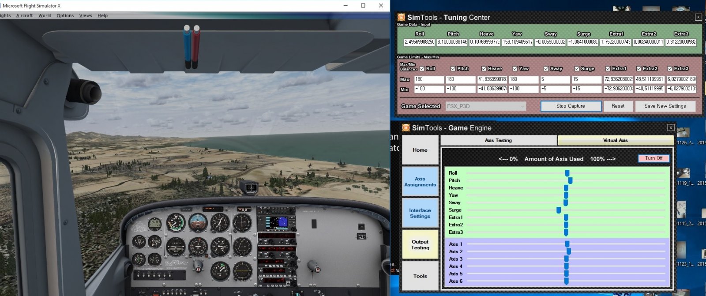Click the Extra2 slider handle
Viewport: 706px width, 296px height.
pyautogui.click(x=566, y=225)
